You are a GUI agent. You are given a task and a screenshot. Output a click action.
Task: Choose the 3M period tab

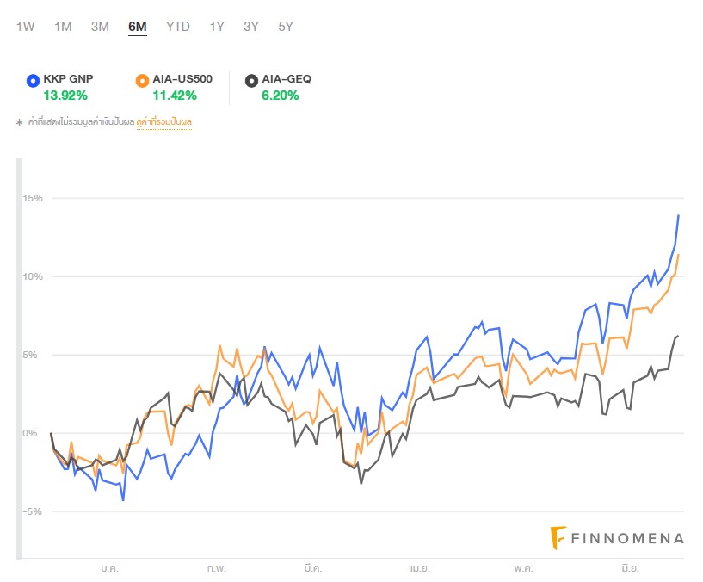[100, 26]
